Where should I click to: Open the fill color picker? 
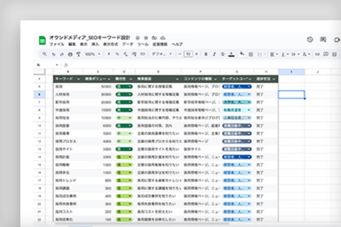coord(241,54)
